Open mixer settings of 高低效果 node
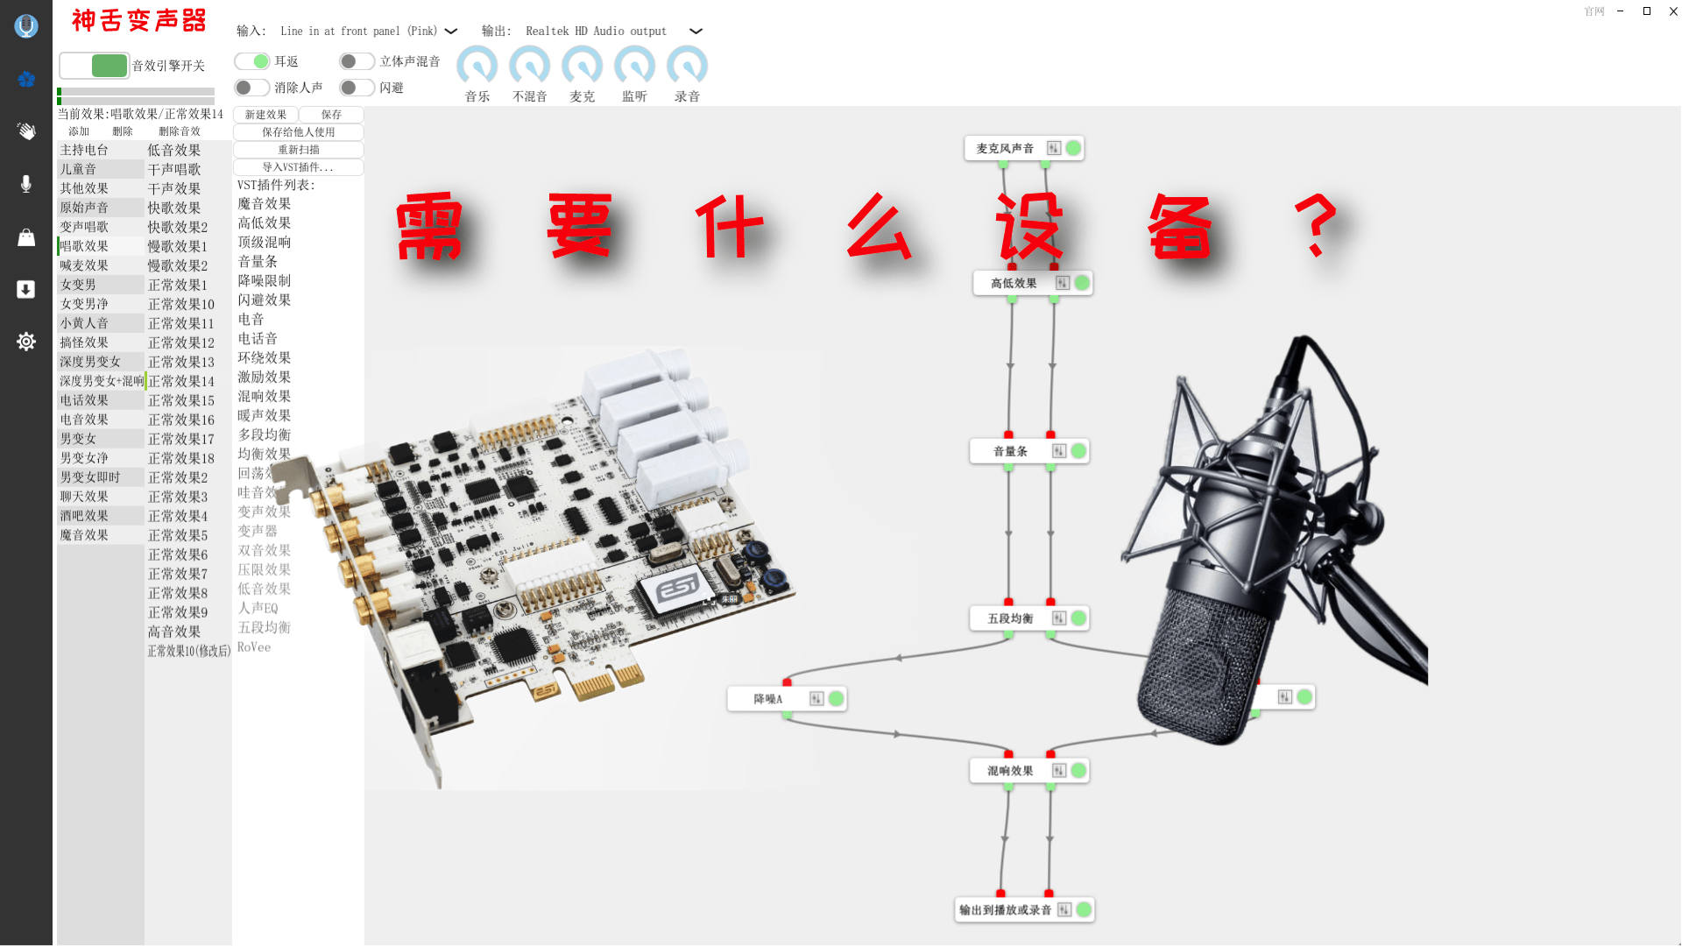 pos(1063,283)
